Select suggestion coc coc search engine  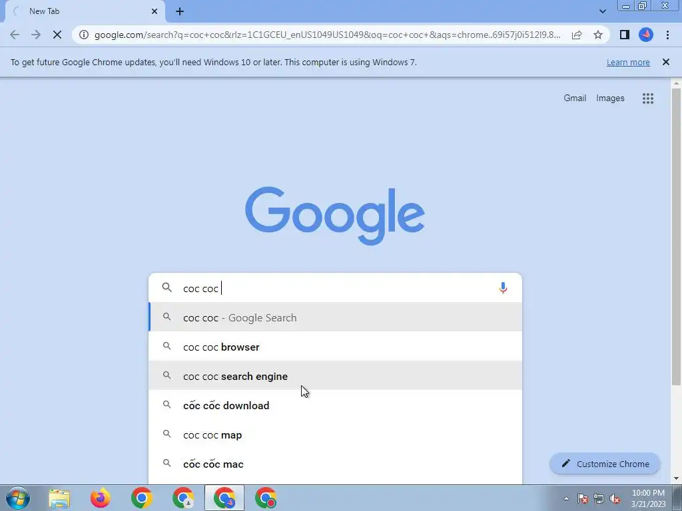coord(335,376)
